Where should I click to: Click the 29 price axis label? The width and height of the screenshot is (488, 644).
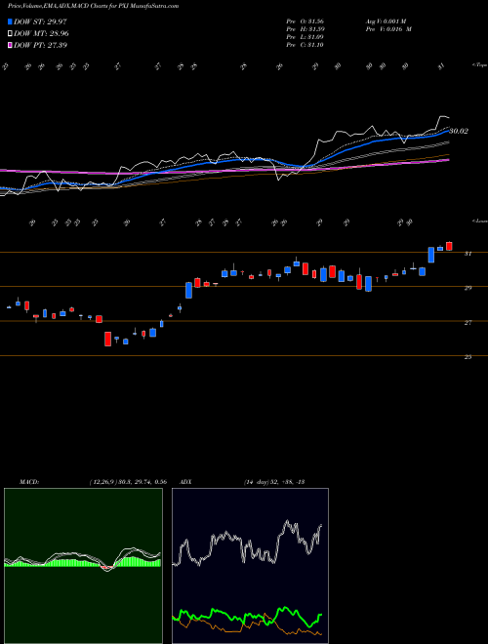[x=468, y=288]
